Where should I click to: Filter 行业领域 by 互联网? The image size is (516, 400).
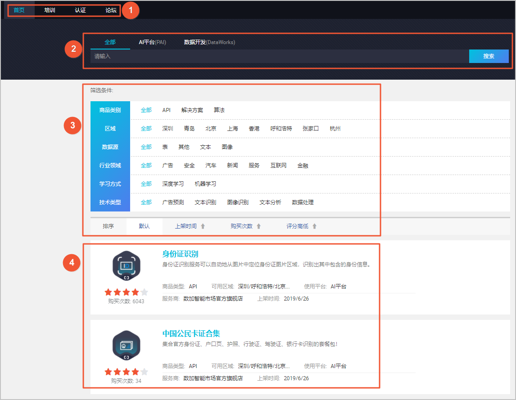(278, 166)
